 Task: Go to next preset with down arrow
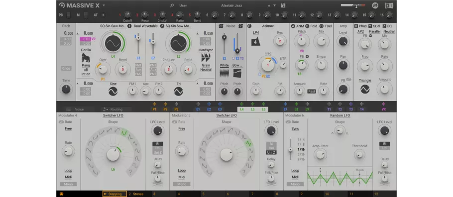tap(274, 5)
